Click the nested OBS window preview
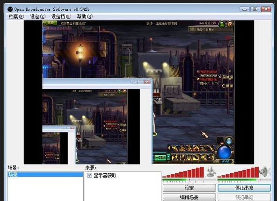Viewport: 277px width, 201px height. coord(97,122)
